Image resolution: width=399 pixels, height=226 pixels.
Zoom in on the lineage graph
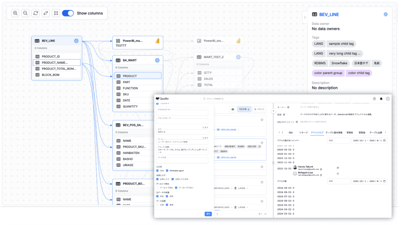point(15,13)
